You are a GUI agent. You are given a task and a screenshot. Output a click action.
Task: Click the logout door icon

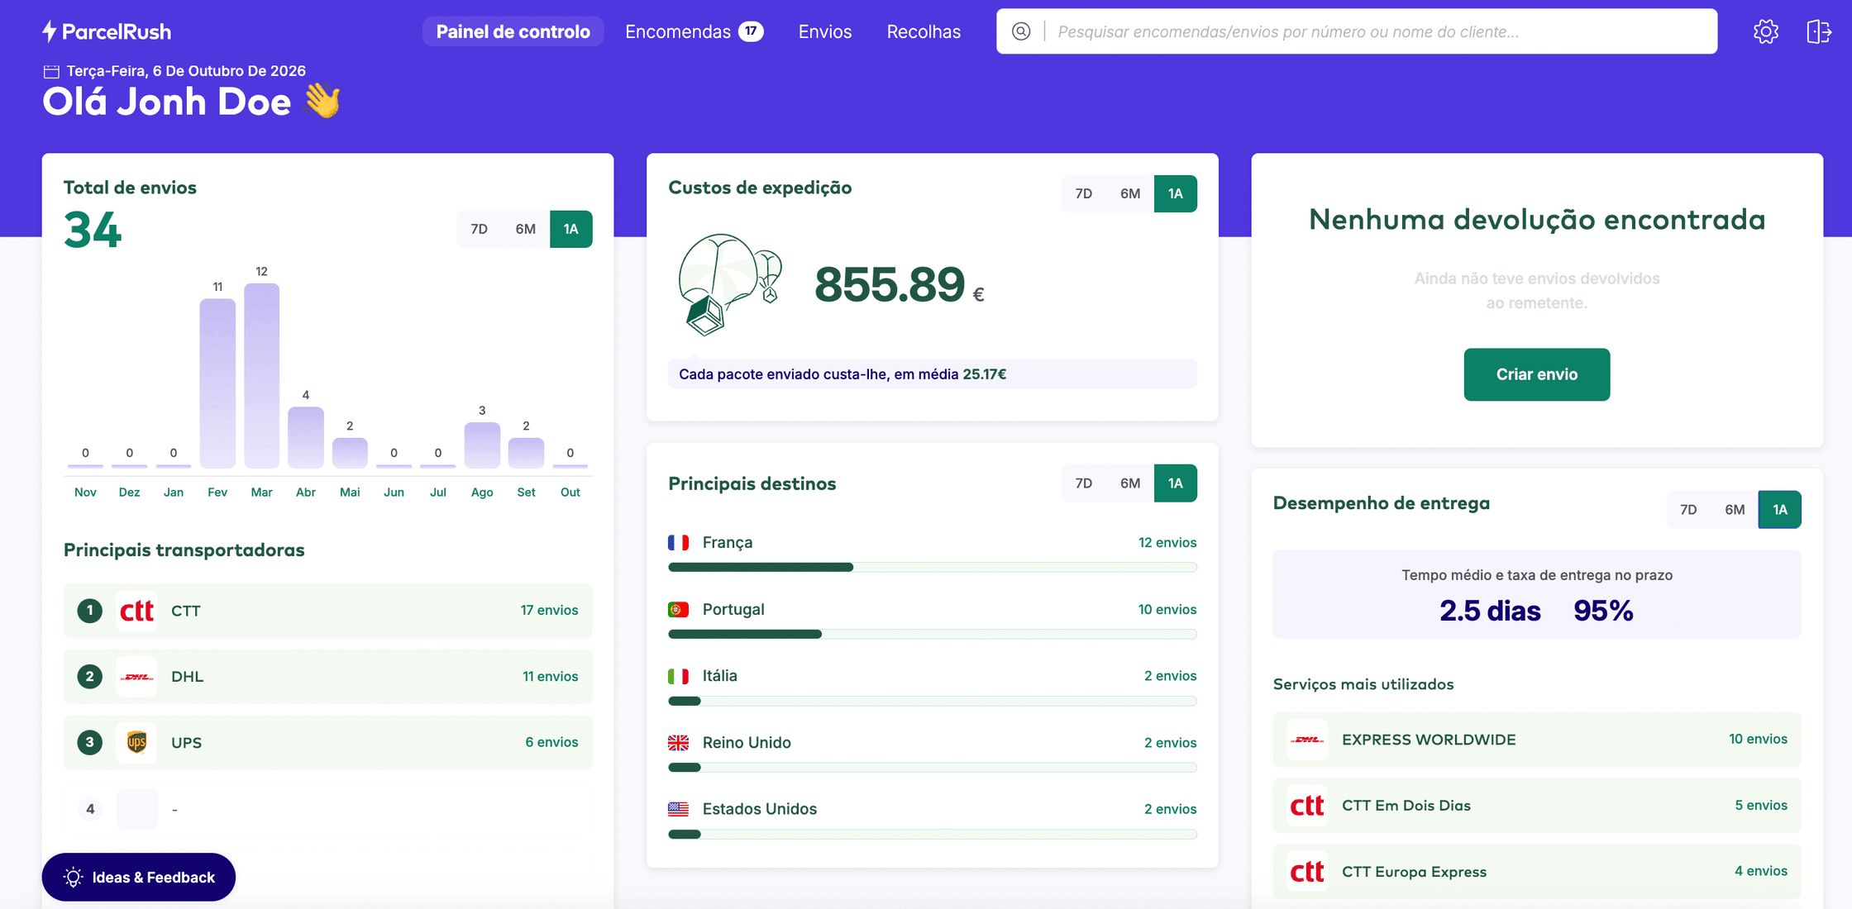tap(1819, 31)
